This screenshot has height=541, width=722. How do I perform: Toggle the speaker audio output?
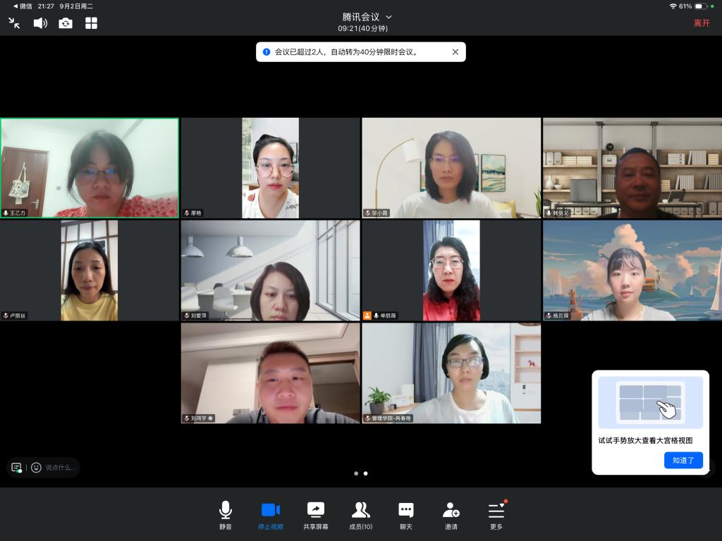40,23
